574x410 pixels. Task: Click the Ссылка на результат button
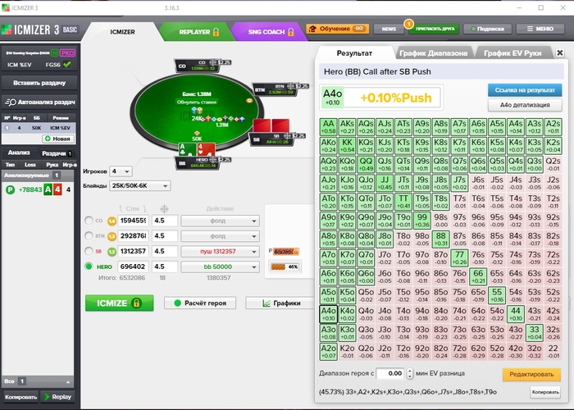525,90
